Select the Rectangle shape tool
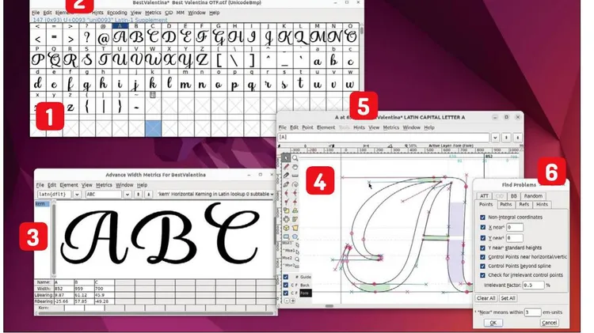 [x=286, y=237]
